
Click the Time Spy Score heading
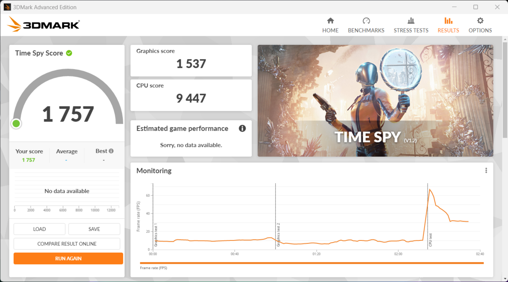[39, 53]
